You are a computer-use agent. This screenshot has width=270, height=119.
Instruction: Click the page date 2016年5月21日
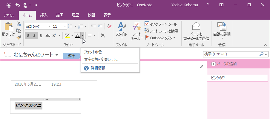pyautogui.click(x=28, y=84)
